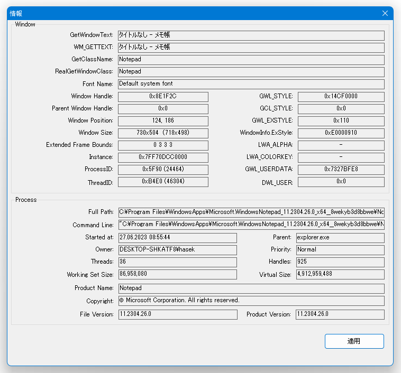Select the GetWindowText value field

[251, 35]
